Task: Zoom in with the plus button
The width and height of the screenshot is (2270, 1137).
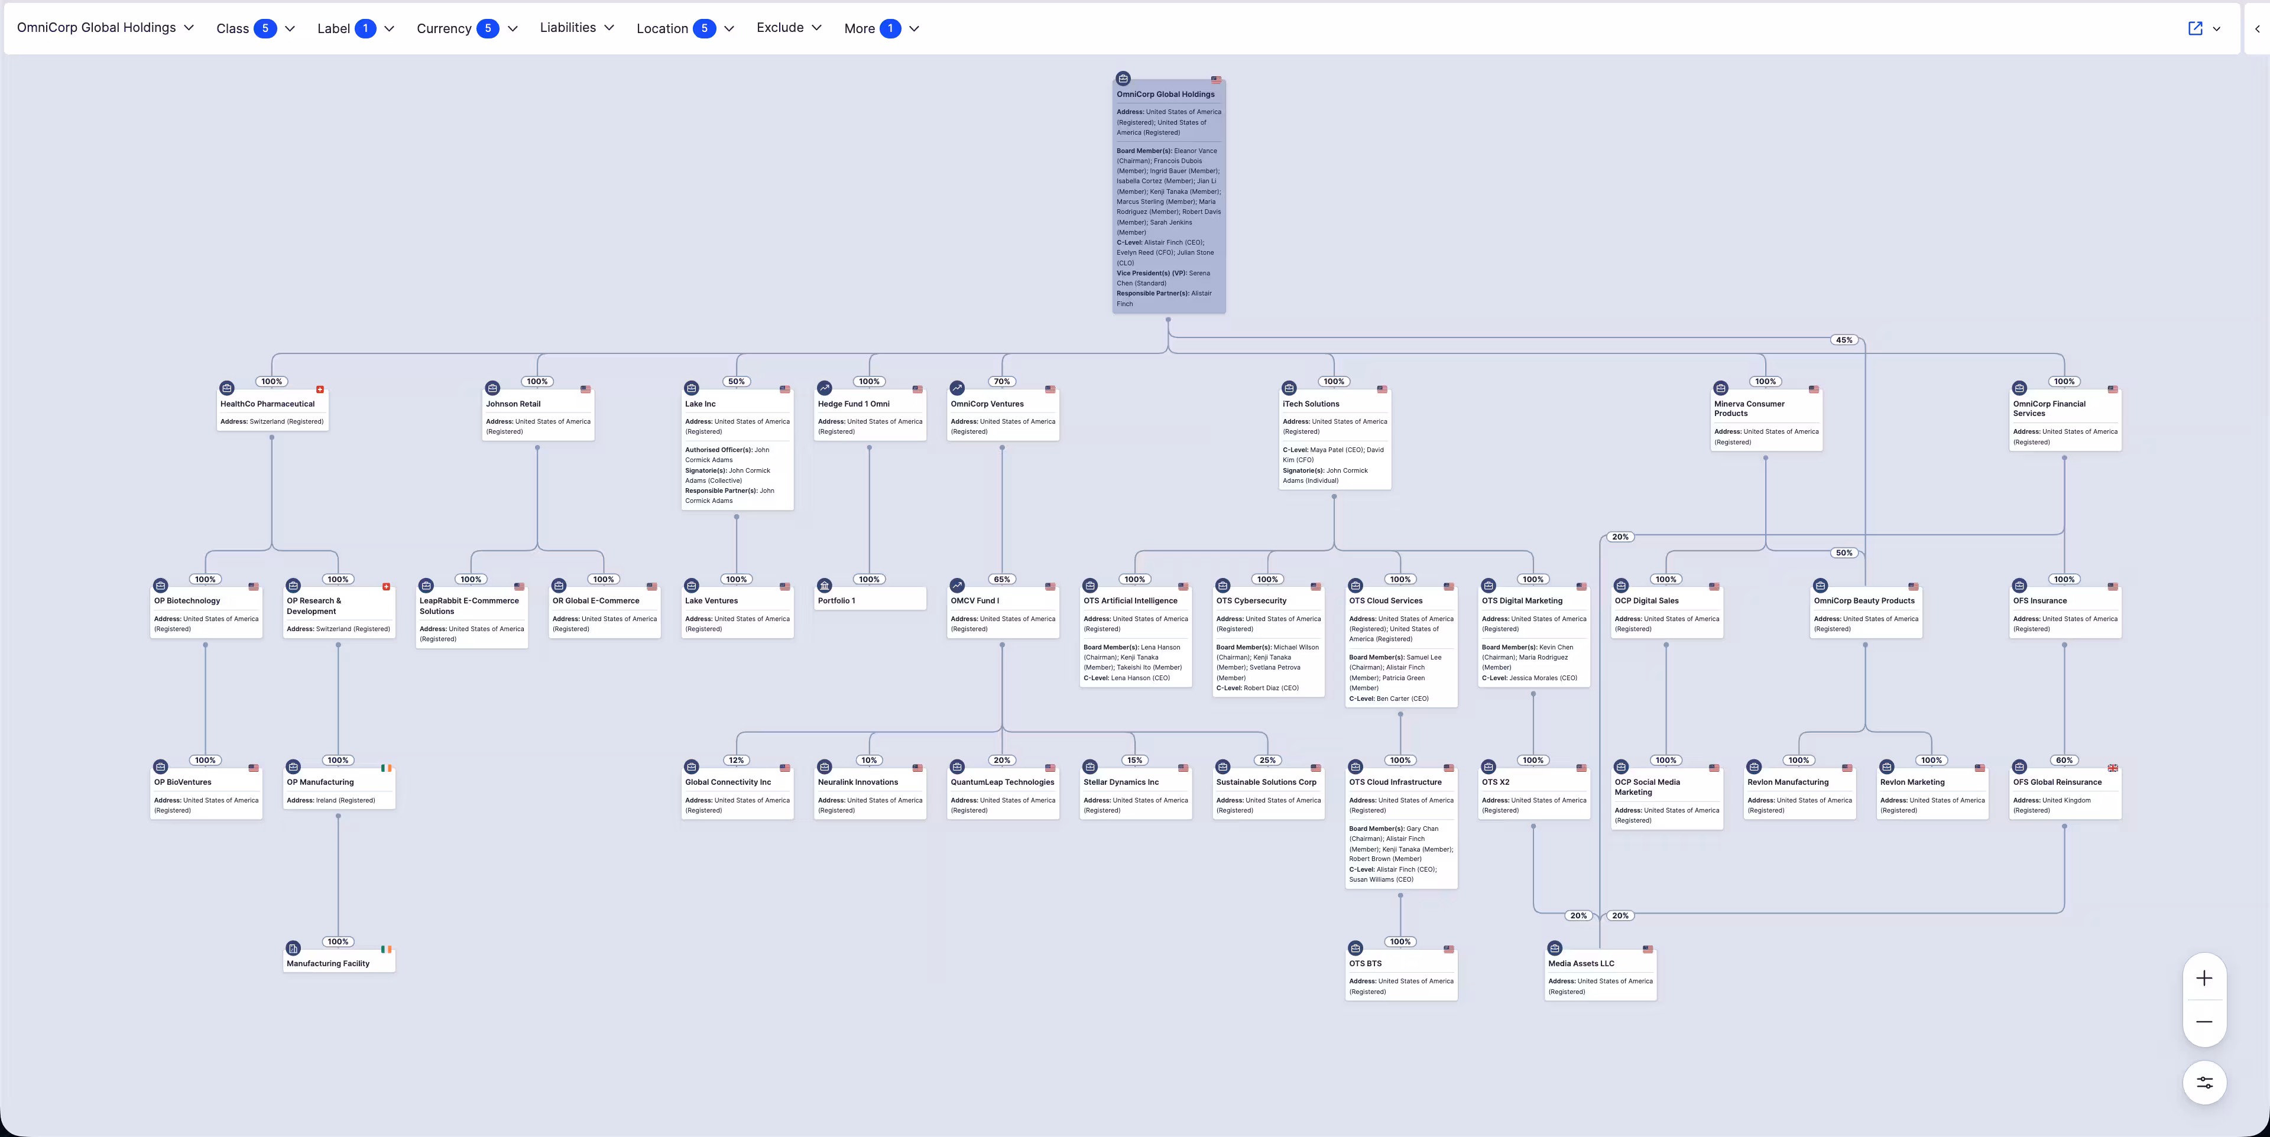Action: coord(2205,979)
